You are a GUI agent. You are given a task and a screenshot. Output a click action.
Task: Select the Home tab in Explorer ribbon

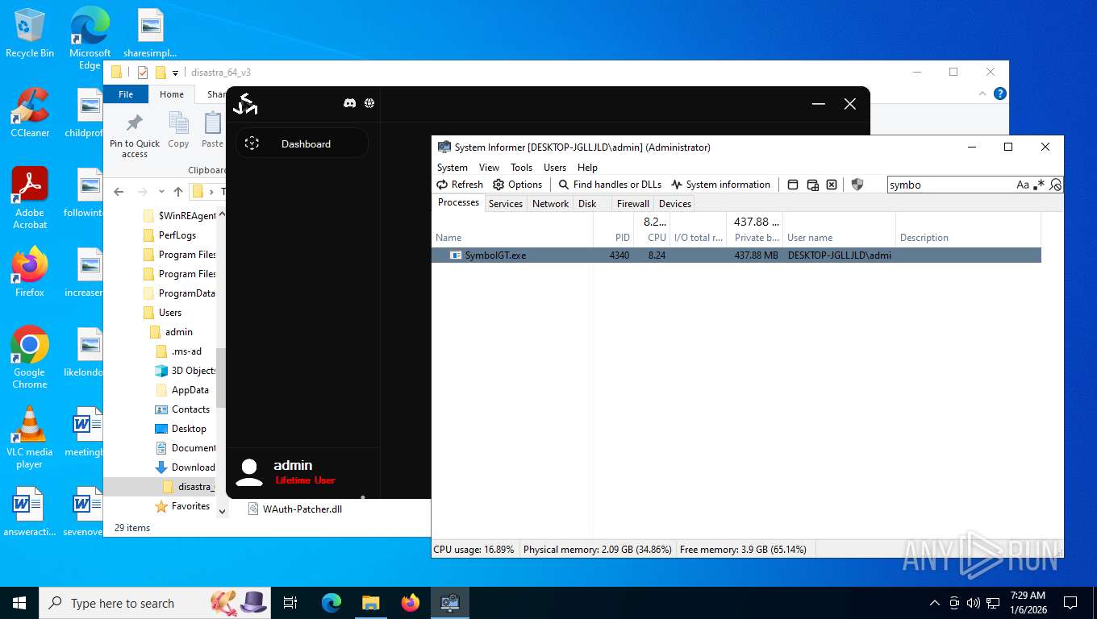click(x=172, y=94)
